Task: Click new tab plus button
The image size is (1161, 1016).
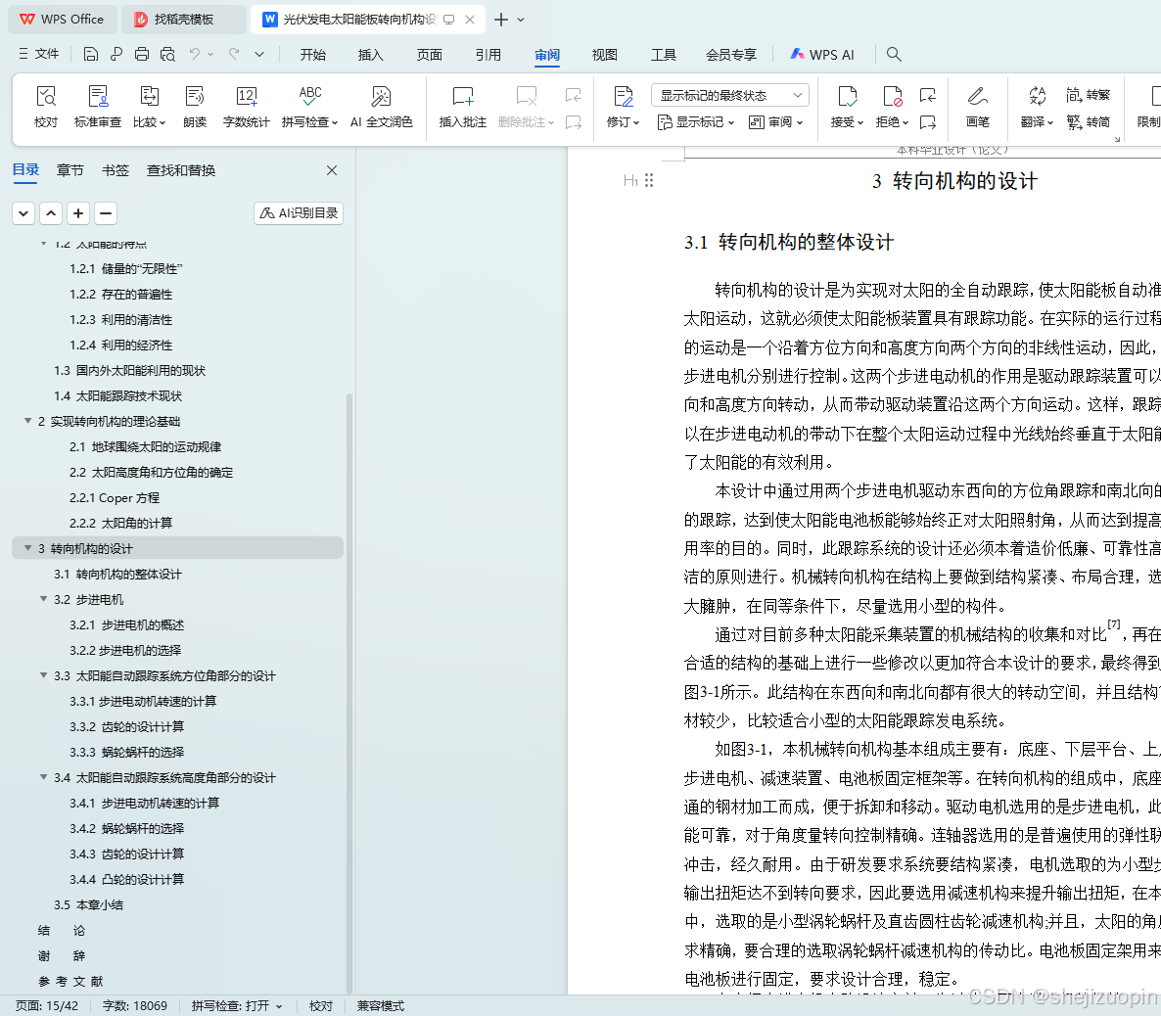Action: (x=501, y=20)
